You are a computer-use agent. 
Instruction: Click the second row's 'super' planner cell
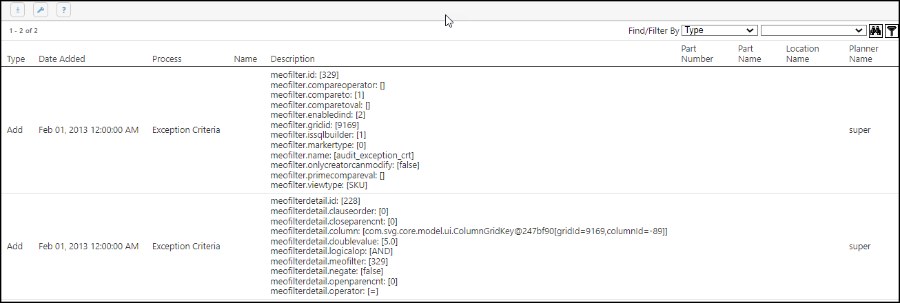(x=859, y=247)
